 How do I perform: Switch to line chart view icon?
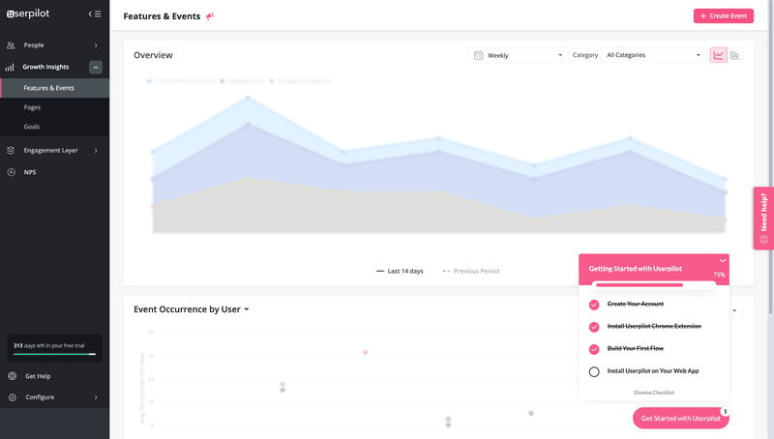pos(718,55)
